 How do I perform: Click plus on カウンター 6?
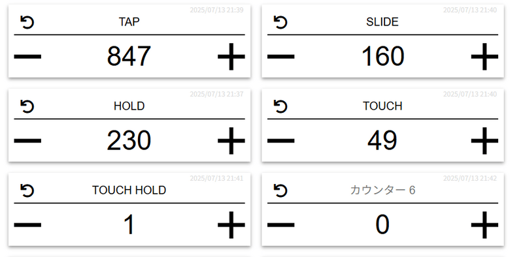[484, 224]
